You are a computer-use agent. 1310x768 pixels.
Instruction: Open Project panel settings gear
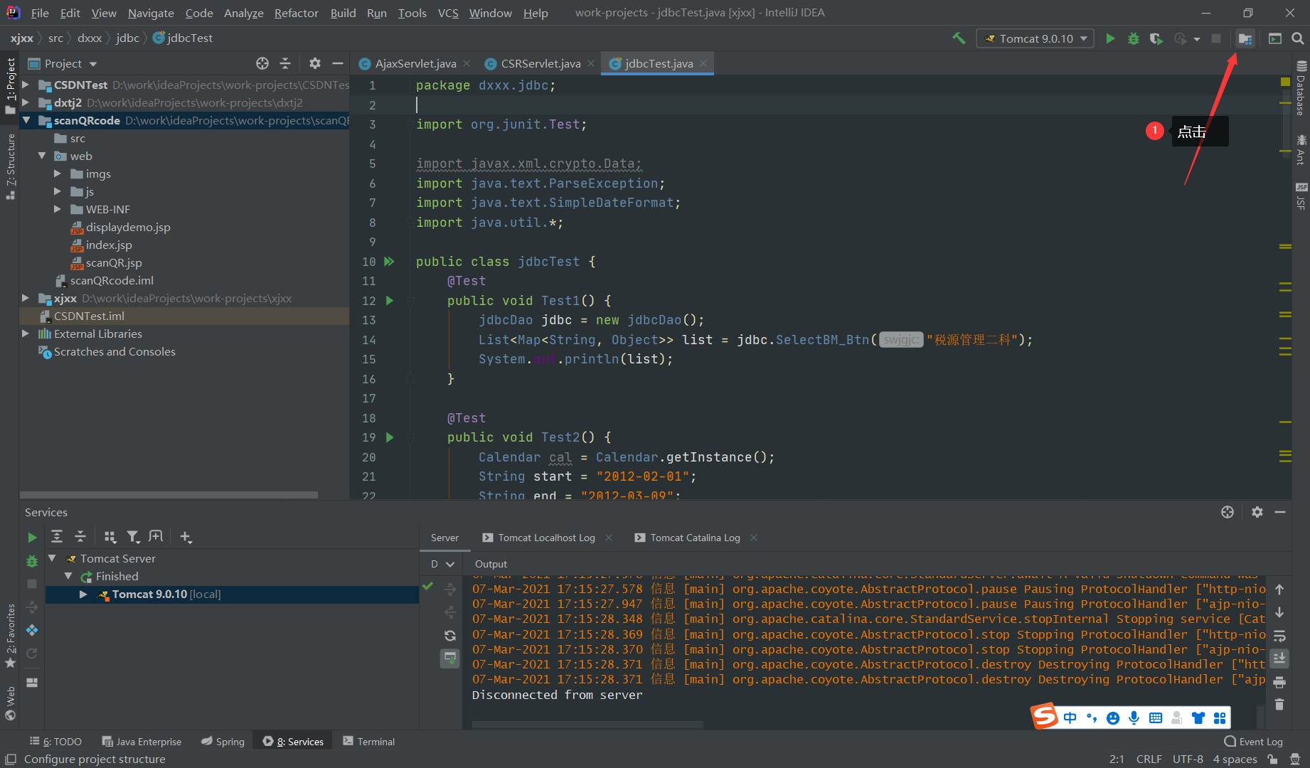(x=315, y=63)
